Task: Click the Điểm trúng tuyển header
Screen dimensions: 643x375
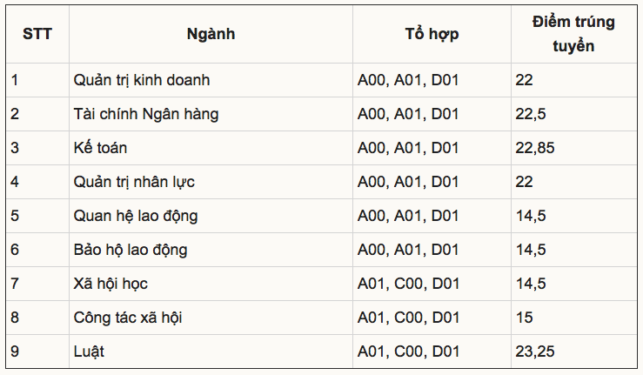Action: pyautogui.click(x=573, y=34)
